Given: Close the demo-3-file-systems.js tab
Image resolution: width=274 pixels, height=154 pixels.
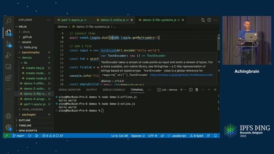Looking at the screenshot, I should tap(183, 20).
